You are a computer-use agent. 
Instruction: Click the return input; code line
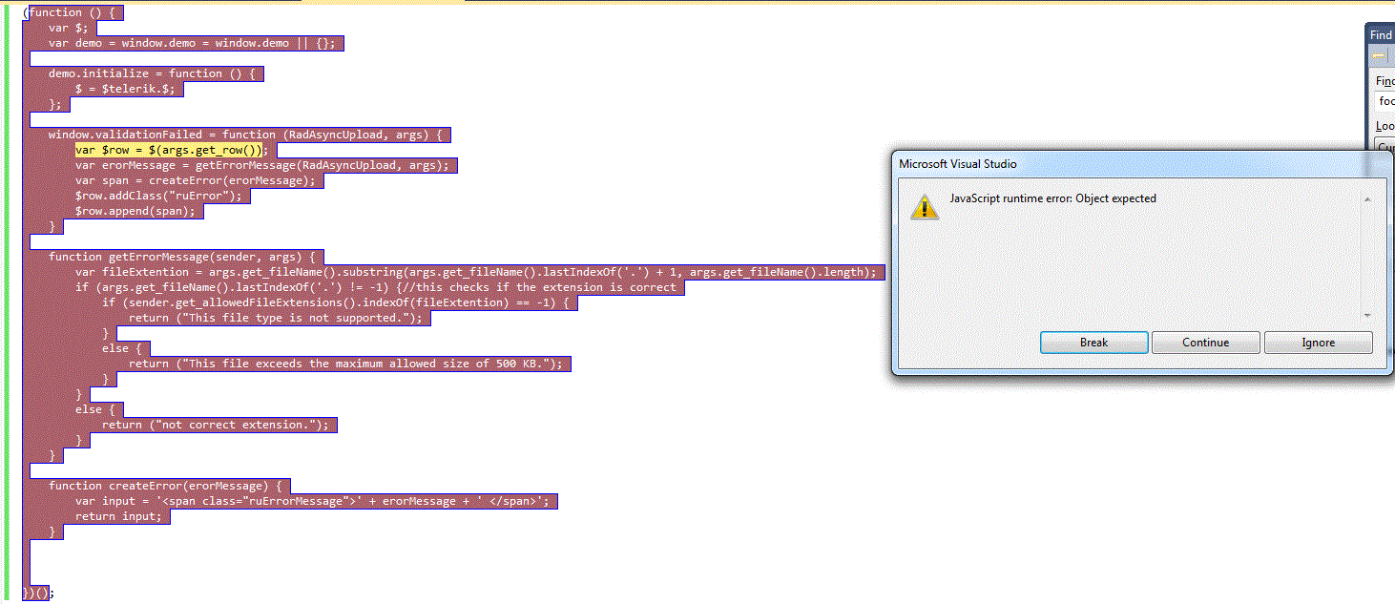(119, 516)
